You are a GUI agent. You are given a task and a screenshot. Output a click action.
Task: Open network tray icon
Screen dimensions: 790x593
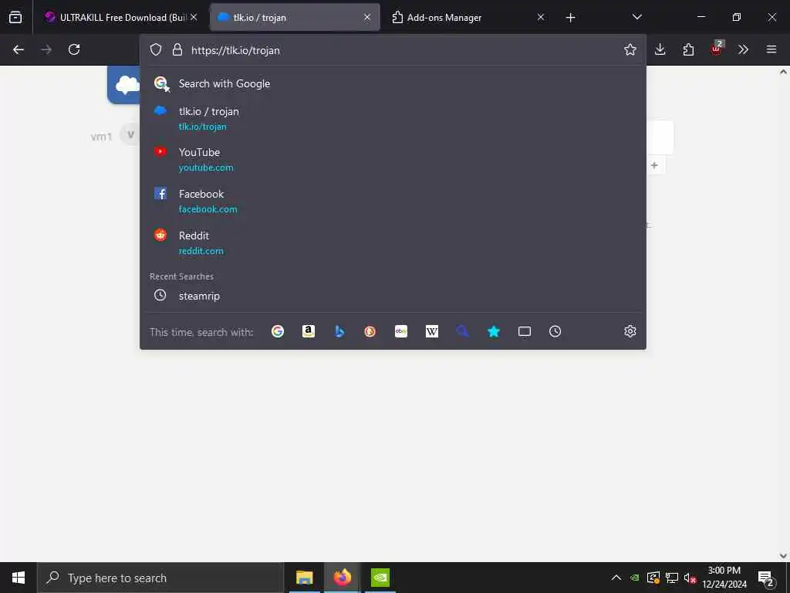click(x=672, y=578)
